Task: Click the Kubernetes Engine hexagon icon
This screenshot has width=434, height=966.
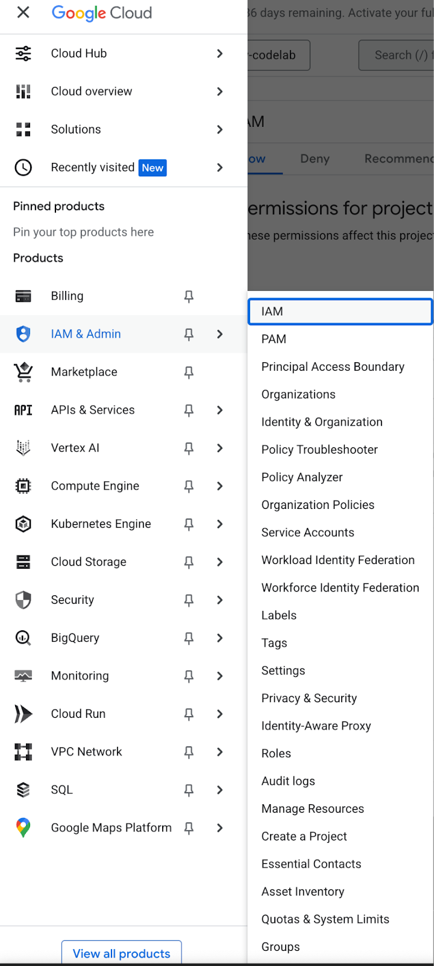Action: coord(23,524)
